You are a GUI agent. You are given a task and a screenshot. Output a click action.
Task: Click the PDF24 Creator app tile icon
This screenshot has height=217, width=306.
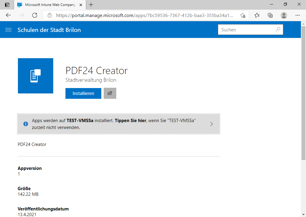pos(36,76)
